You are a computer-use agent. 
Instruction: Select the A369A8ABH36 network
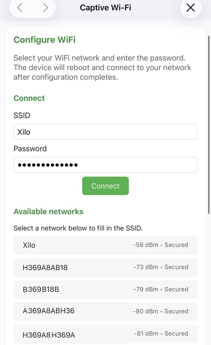click(106, 311)
